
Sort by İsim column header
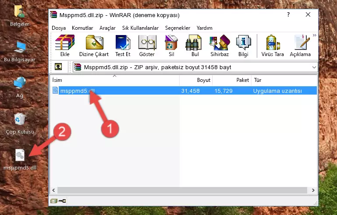[115, 80]
